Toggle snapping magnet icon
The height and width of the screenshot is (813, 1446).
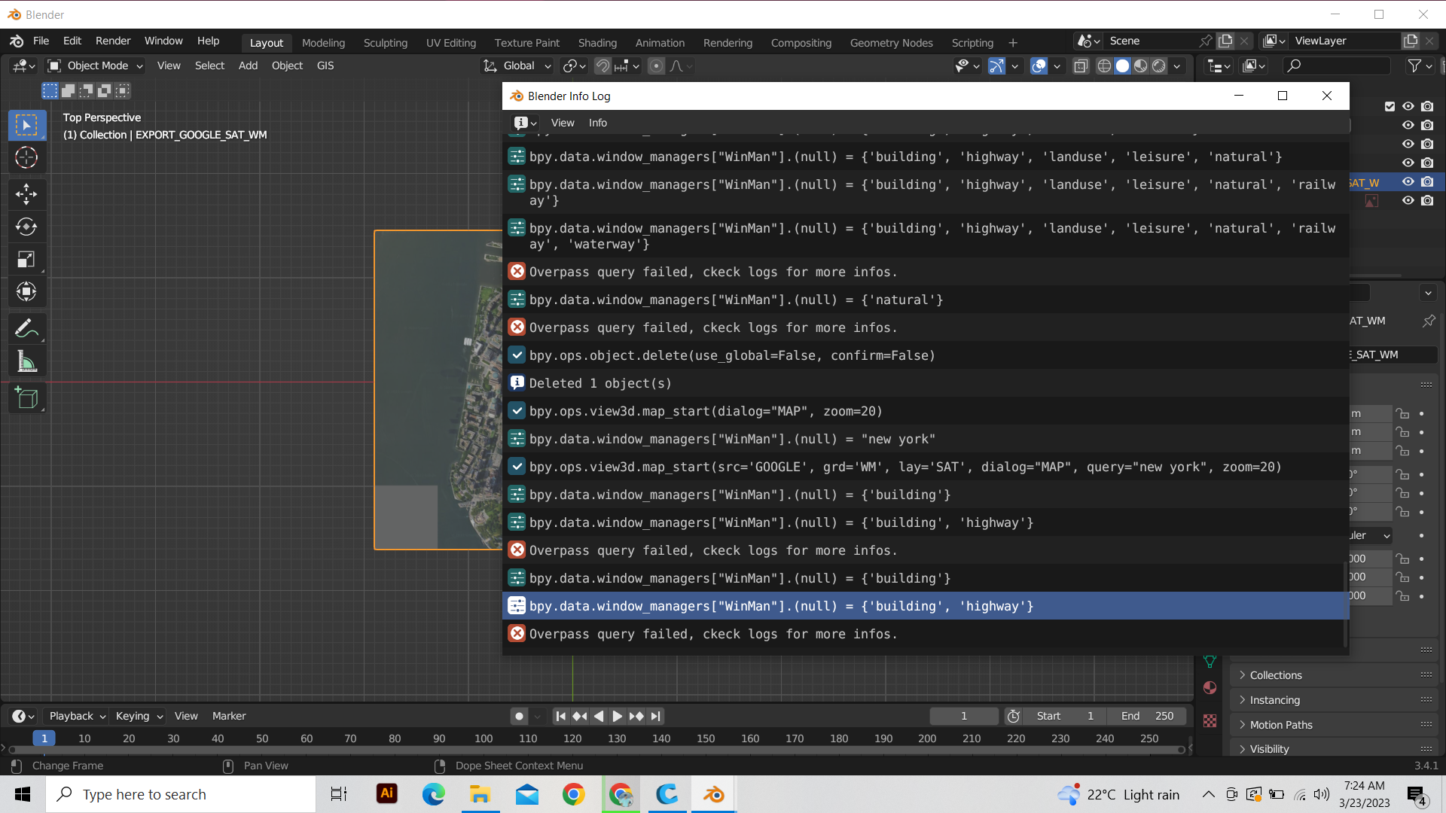(602, 66)
